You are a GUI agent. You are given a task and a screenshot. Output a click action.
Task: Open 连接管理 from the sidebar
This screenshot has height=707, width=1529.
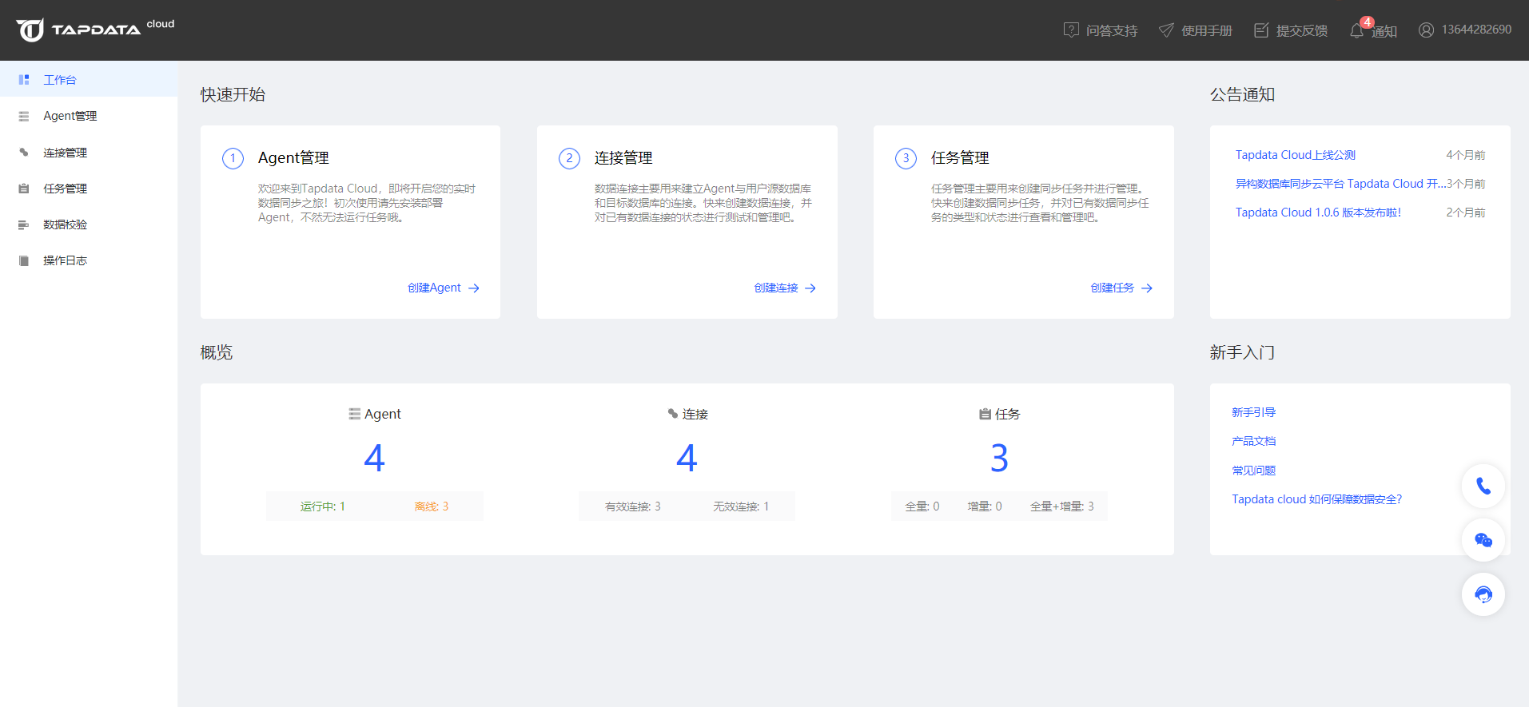pos(89,153)
